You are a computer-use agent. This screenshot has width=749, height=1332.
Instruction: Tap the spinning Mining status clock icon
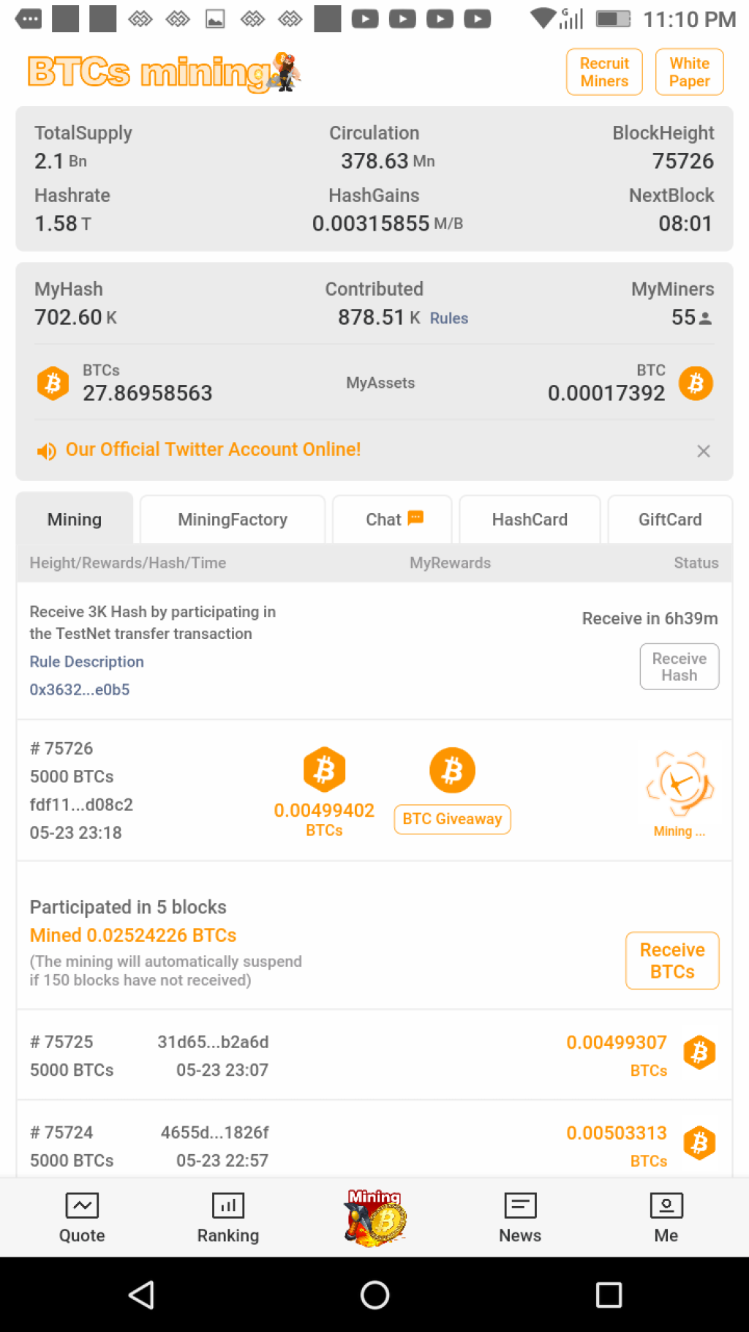(680, 784)
